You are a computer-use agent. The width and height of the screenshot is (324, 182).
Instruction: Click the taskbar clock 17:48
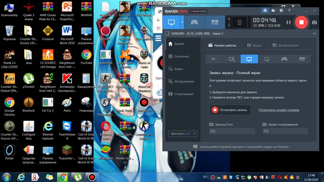click(x=311, y=175)
